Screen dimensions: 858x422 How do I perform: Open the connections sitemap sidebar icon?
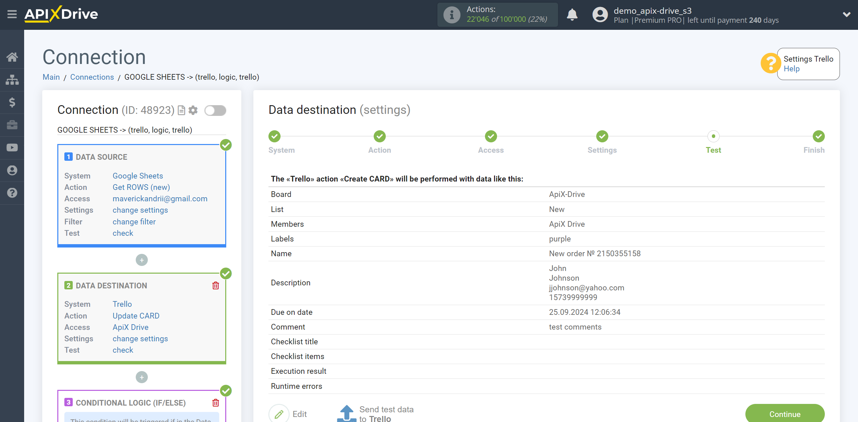click(12, 80)
